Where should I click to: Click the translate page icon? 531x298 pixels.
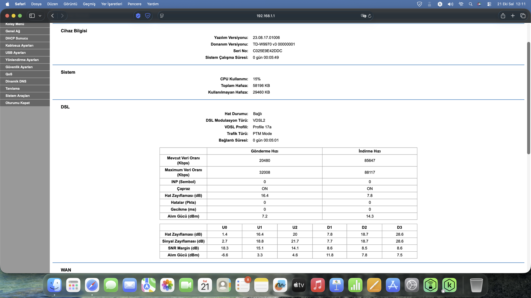tap(363, 16)
